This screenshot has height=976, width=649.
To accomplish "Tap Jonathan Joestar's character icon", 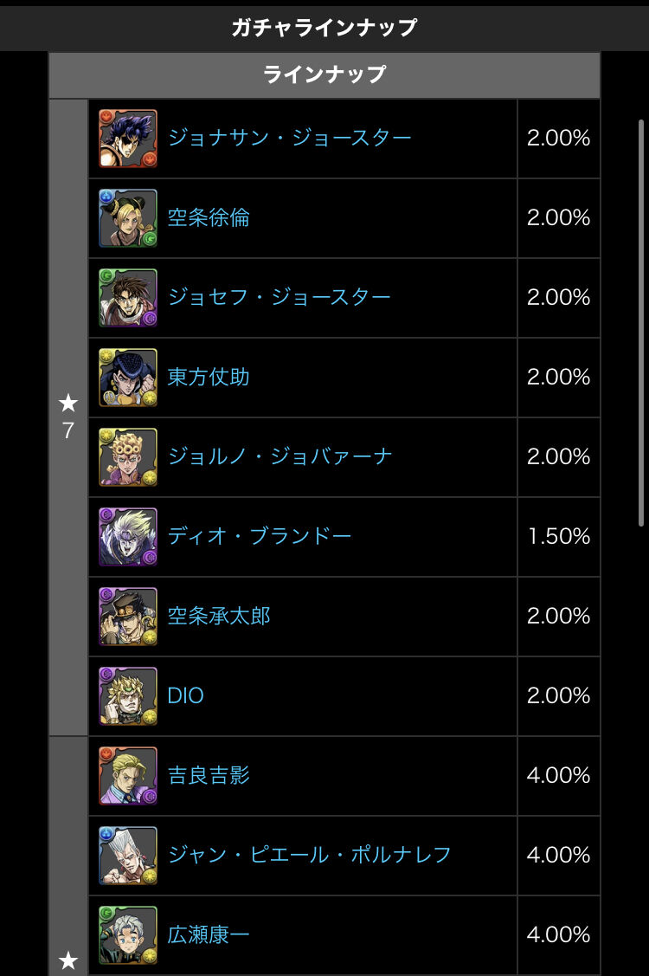I will tap(128, 139).
